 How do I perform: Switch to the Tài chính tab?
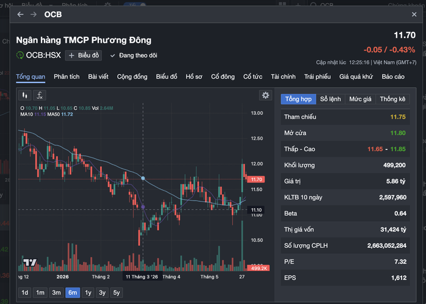click(283, 77)
